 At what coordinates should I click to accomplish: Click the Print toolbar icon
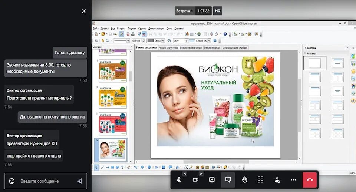[x=133, y=34]
